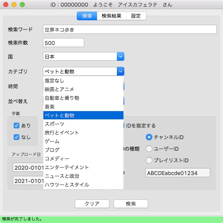This screenshot has width=223, height=223.
Task: Choose ブログ category option
Action: [x=83, y=150]
